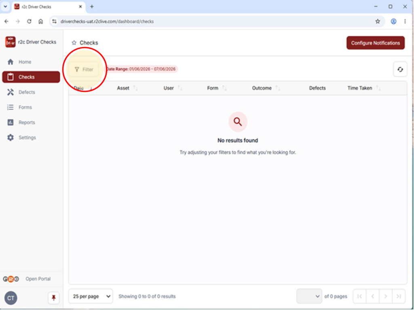The width and height of the screenshot is (414, 310).
Task: Click Open Portal link
Action: 38,279
